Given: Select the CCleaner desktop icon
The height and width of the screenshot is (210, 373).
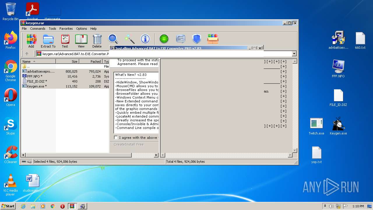Looking at the screenshot, I should [10, 155].
